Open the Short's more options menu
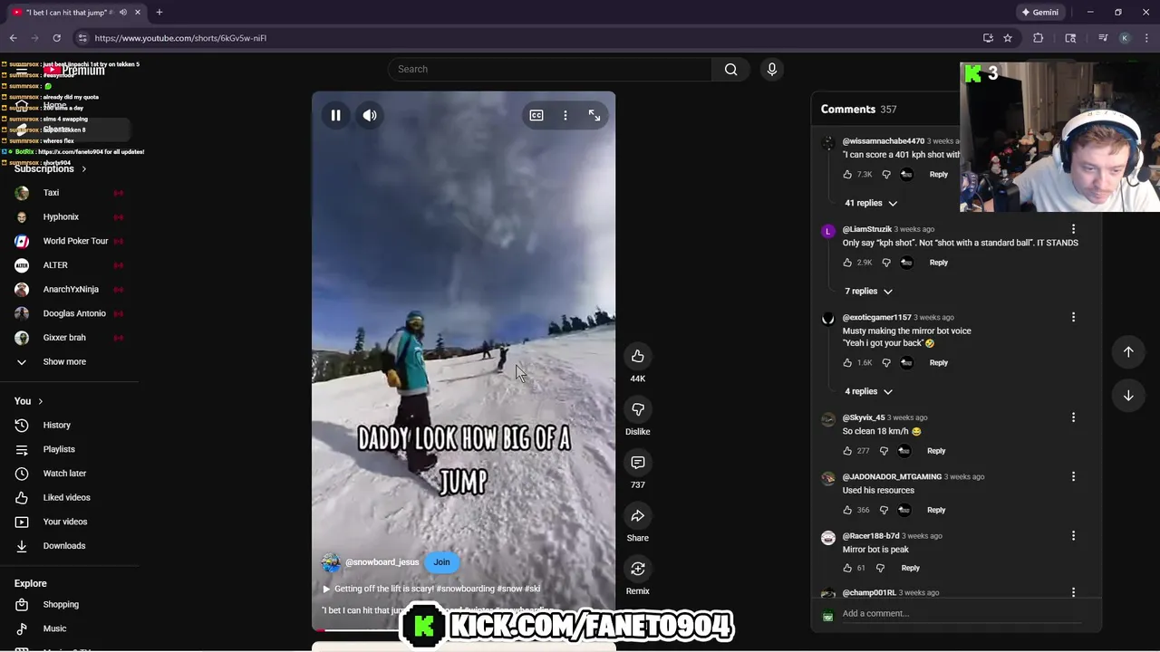 pyautogui.click(x=565, y=115)
